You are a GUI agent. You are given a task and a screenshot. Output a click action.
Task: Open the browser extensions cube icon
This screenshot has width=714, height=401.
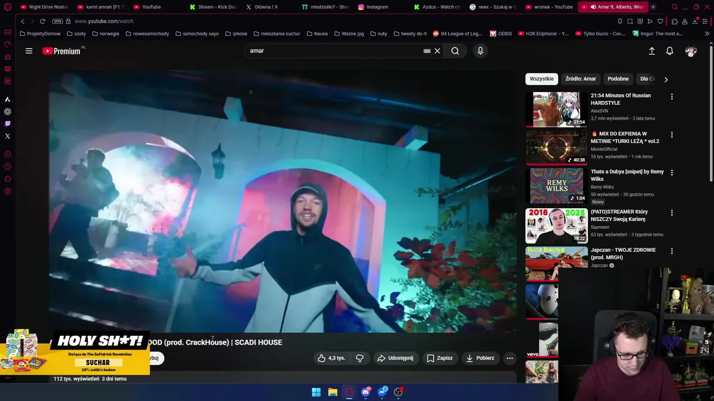[674, 21]
